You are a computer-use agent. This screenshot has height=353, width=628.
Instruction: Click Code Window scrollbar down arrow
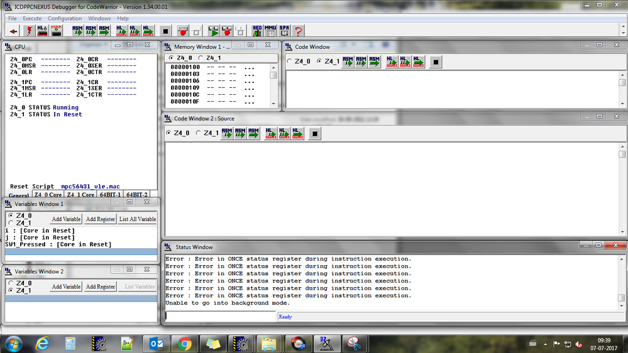(x=622, y=104)
